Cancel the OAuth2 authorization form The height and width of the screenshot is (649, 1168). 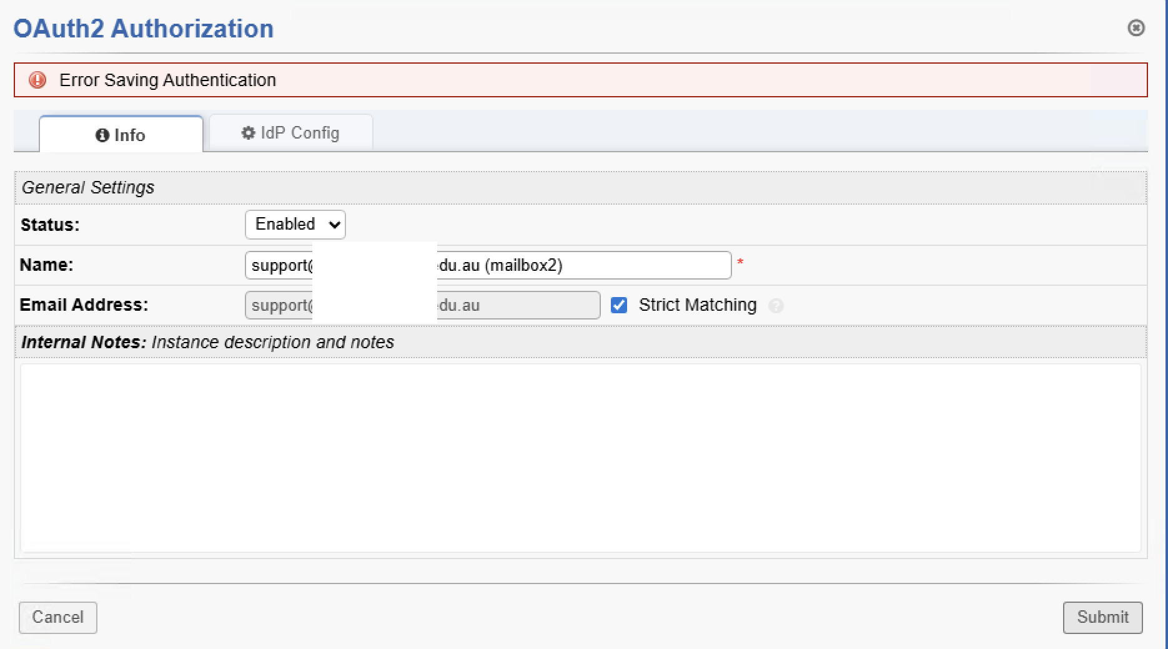pos(58,617)
